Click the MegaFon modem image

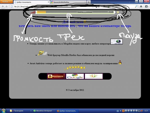(116, 41)
